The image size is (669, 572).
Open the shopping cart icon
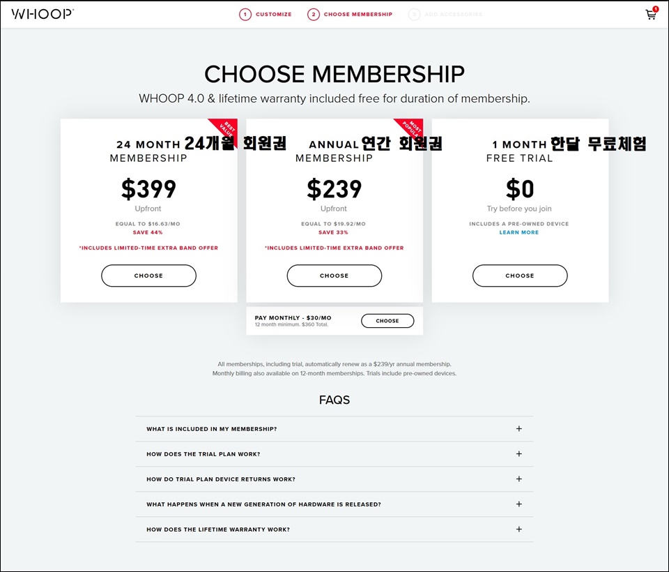tap(651, 14)
